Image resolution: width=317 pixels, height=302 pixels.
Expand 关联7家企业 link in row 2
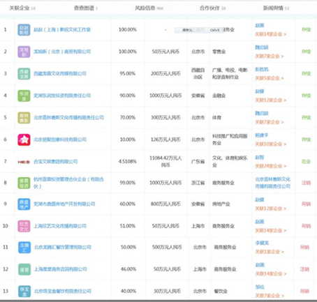click(270, 56)
